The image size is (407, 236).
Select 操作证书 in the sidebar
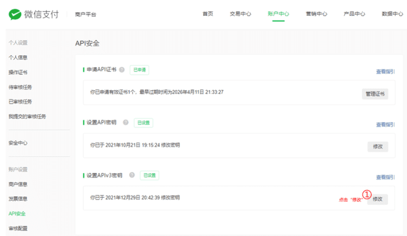18,72
